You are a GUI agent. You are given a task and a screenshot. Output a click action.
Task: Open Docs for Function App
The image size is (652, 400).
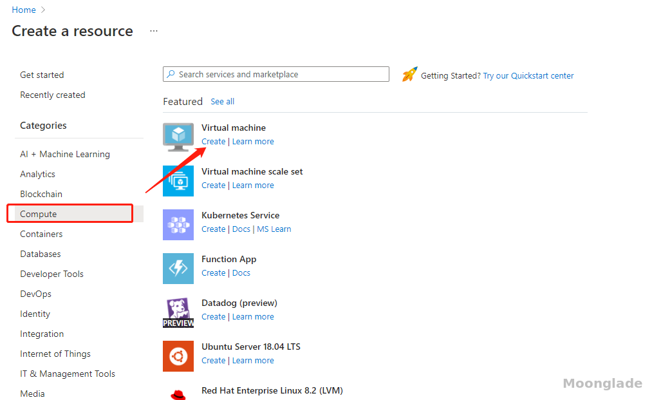[241, 272]
